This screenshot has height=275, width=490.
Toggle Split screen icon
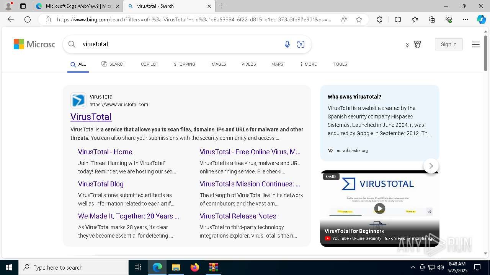pyautogui.click(x=398, y=19)
